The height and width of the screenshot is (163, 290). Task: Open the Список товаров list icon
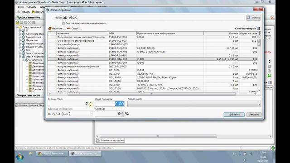tap(259, 29)
